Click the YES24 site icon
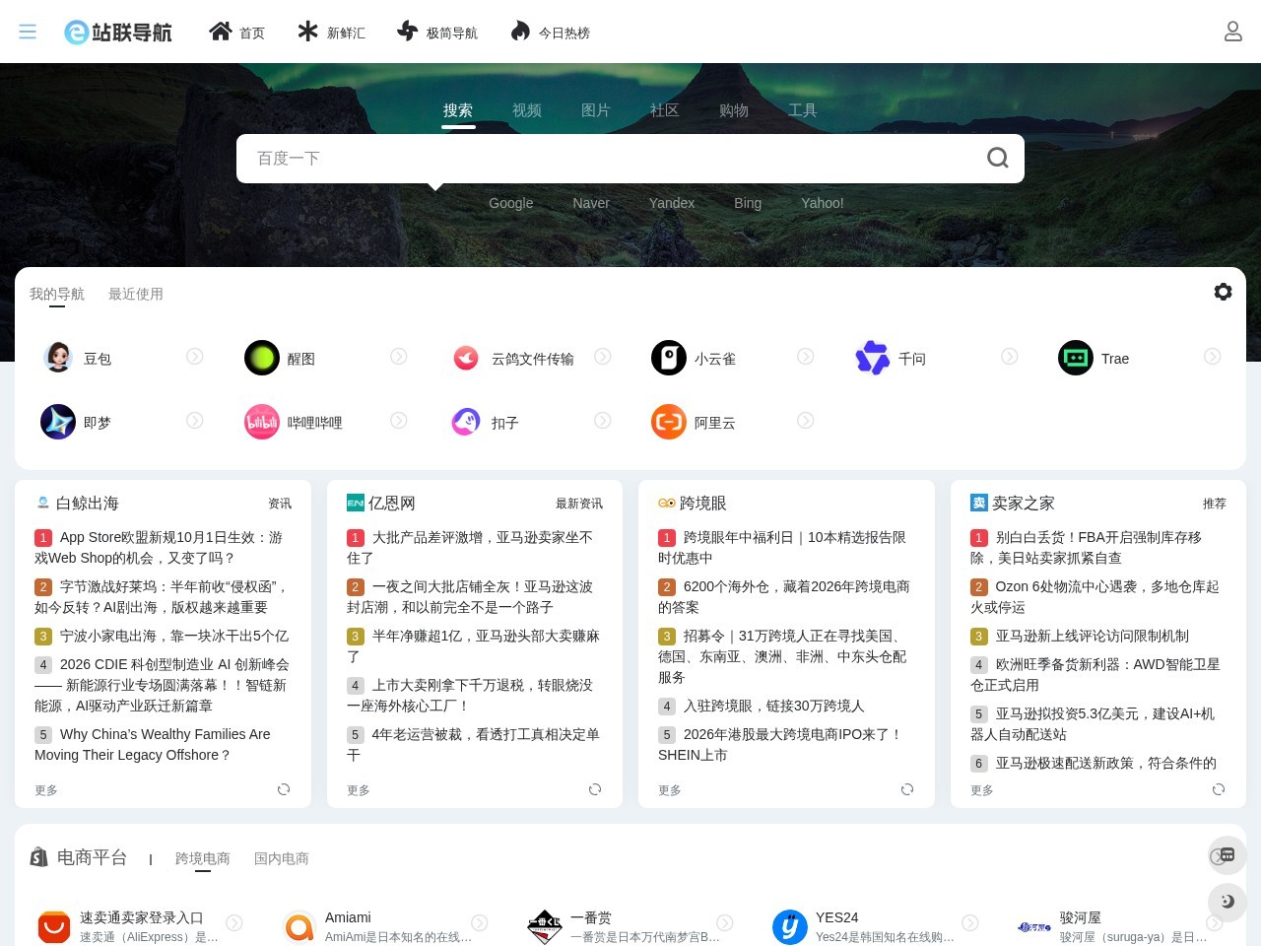 pyautogui.click(x=790, y=926)
